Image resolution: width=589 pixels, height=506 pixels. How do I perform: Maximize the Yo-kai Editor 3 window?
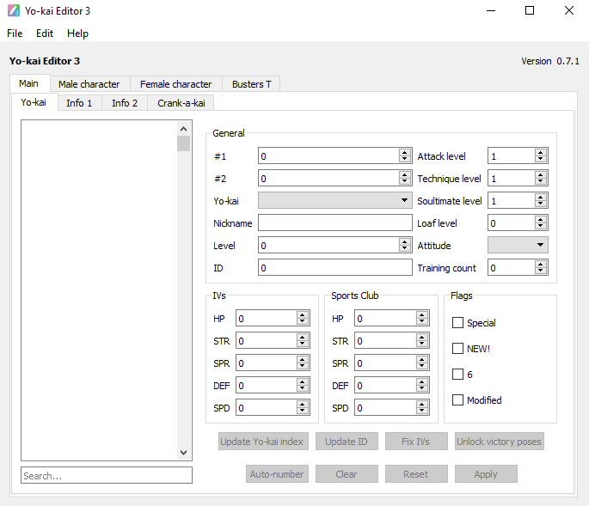(x=530, y=10)
